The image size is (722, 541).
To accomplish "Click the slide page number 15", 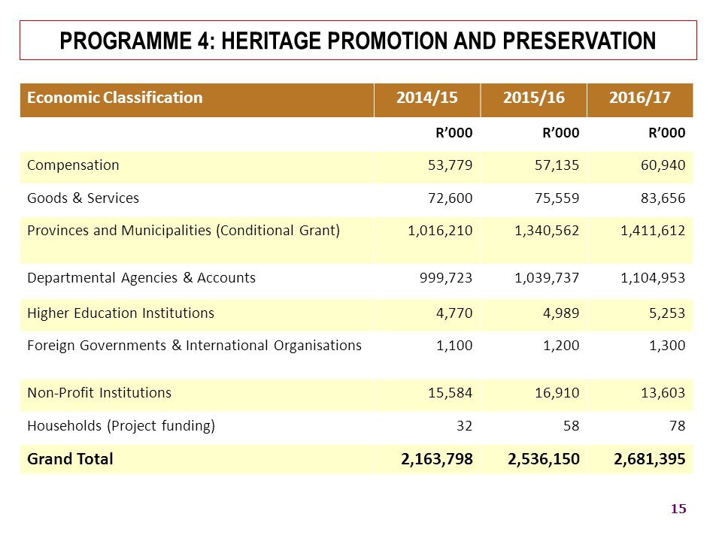I will pyautogui.click(x=678, y=509).
